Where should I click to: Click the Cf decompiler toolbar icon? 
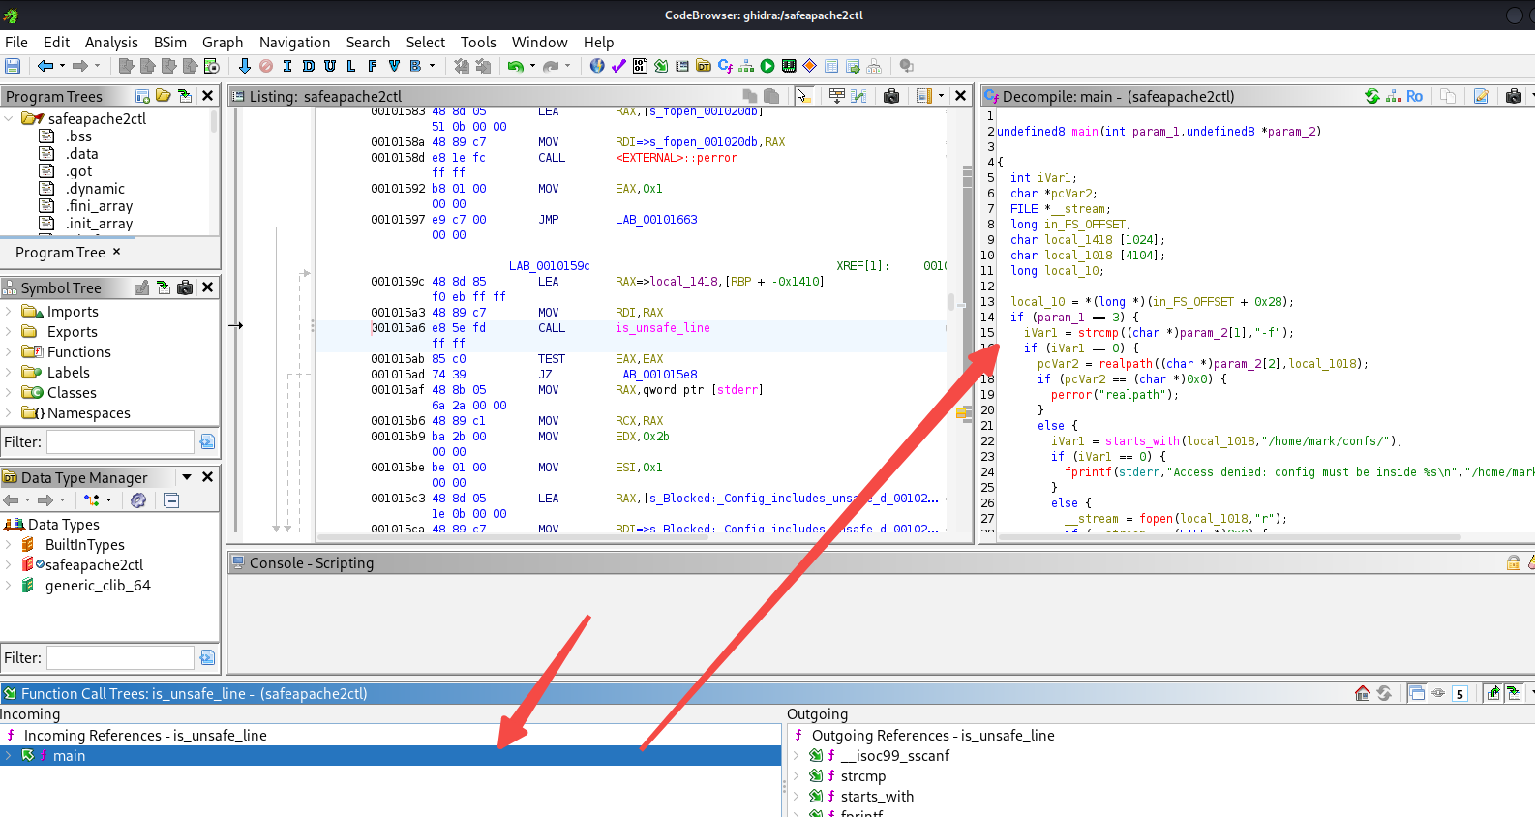click(x=725, y=66)
